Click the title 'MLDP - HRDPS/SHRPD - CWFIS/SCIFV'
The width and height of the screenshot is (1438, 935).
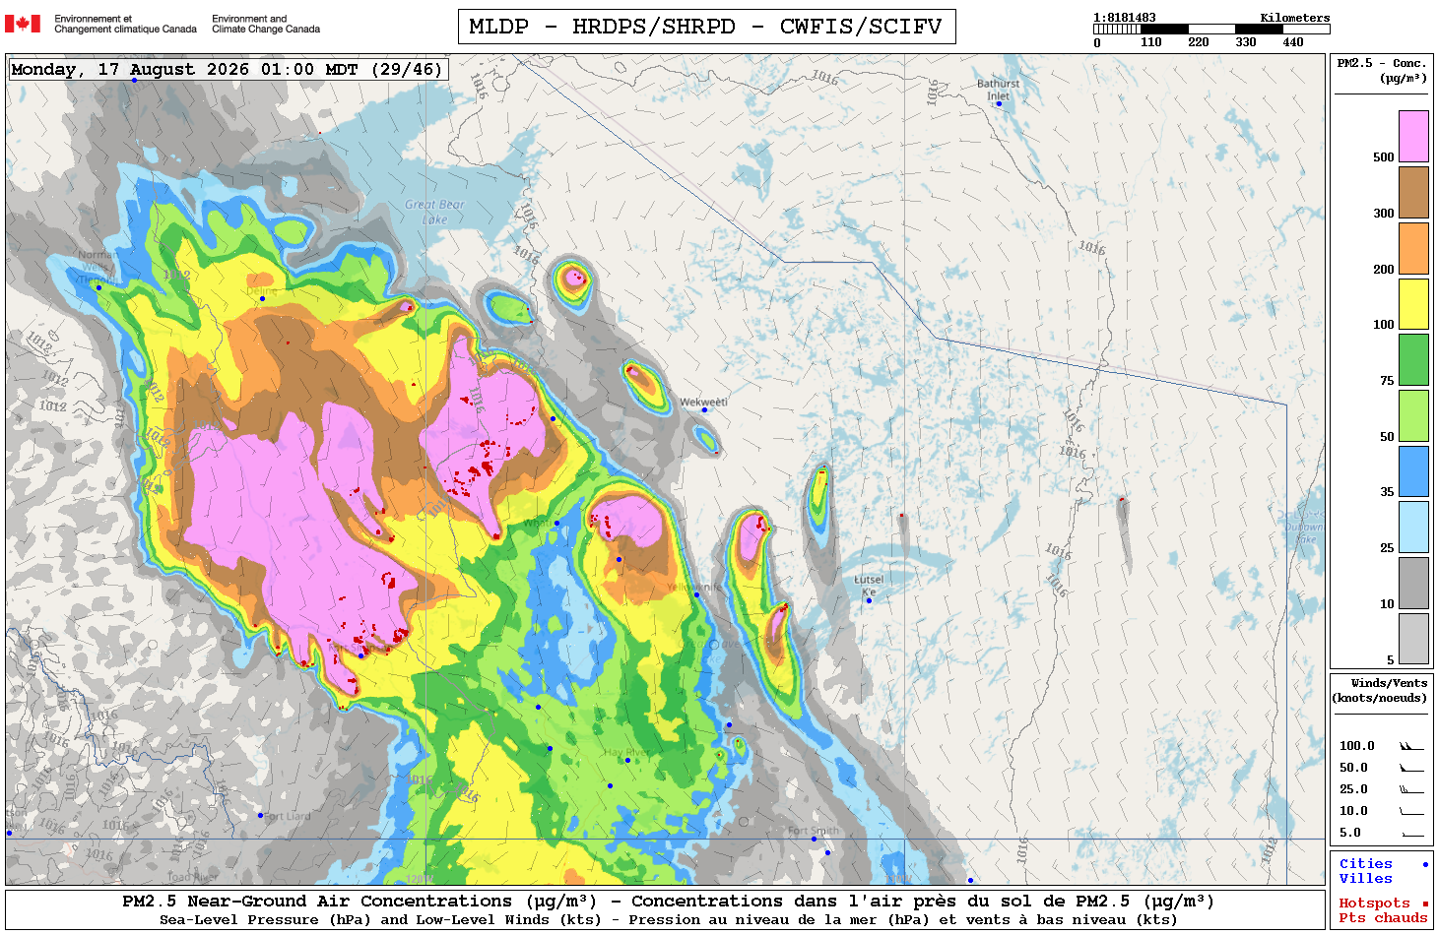click(706, 27)
